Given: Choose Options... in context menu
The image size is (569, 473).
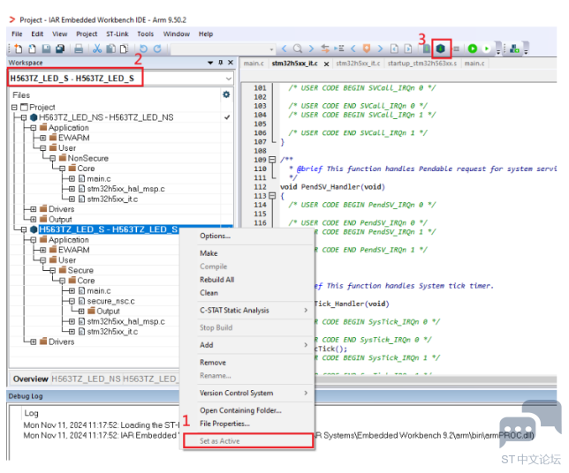Looking at the screenshot, I should click(x=215, y=236).
